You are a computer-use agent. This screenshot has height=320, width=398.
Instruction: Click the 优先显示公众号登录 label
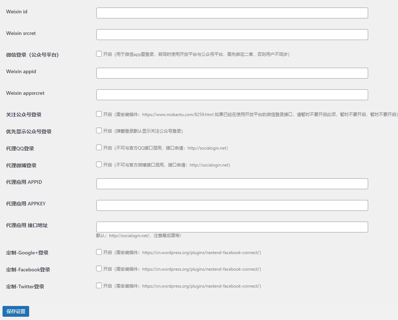click(x=29, y=132)
